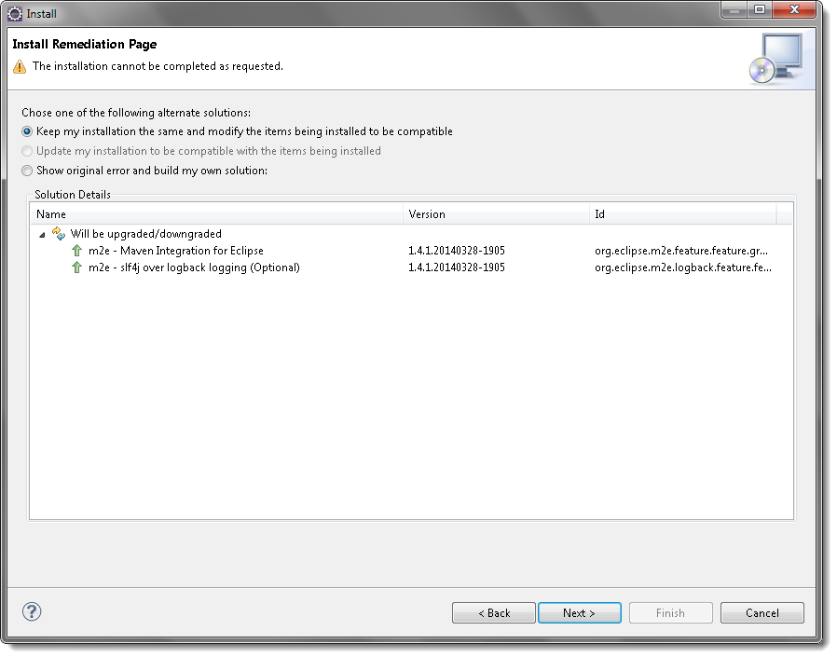This screenshot has width=837, height=658.
Task: Click the org.eclipse.m2e.logback.feature.fe... id
Action: pyautogui.click(x=683, y=267)
